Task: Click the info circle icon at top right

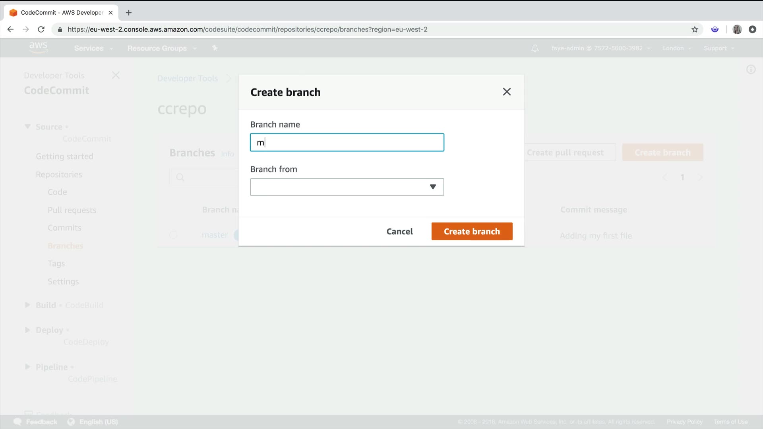Action: pos(751,70)
